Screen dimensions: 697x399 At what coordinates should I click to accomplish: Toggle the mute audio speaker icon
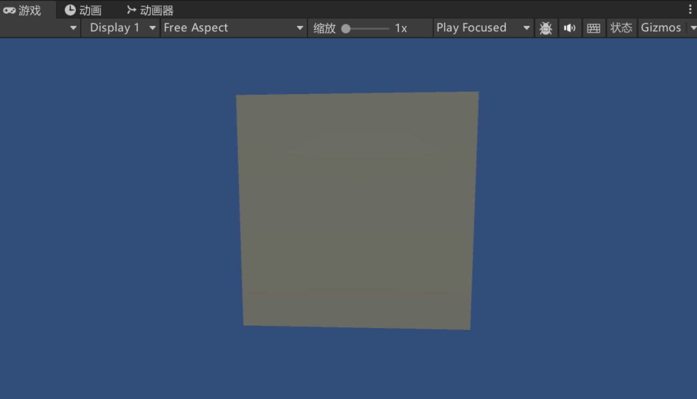pyautogui.click(x=570, y=28)
